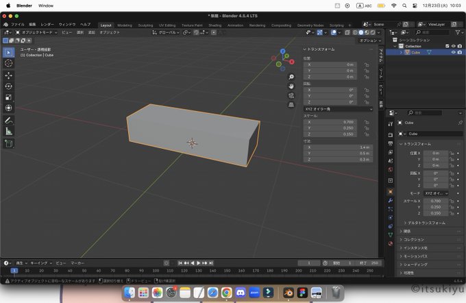
Task: Open the Render properties tab icon
Action: [x=391, y=135]
